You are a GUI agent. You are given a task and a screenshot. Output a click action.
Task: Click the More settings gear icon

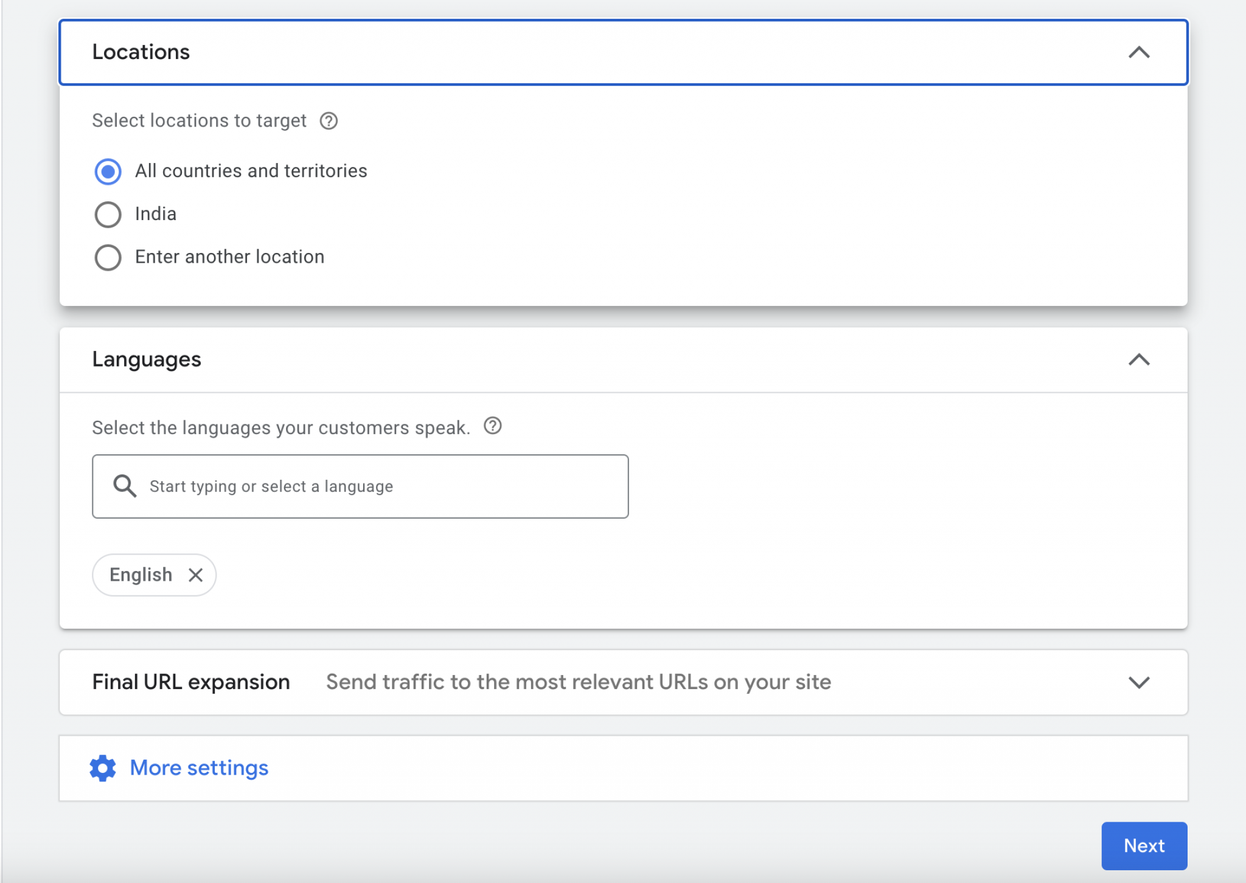[103, 768]
